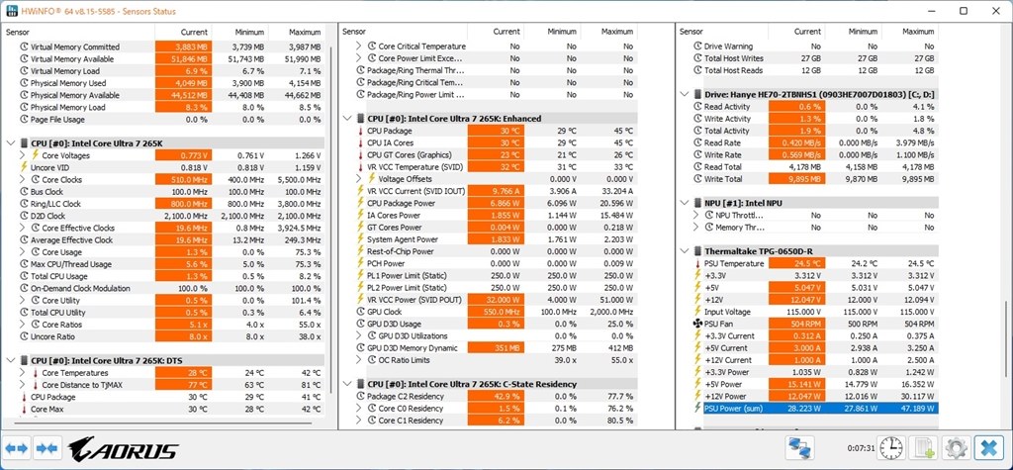Viewport: 1013px width, 470px height.
Task: Click the drive icon beside Hanye HE70-2TBNHS1
Action: click(x=698, y=94)
